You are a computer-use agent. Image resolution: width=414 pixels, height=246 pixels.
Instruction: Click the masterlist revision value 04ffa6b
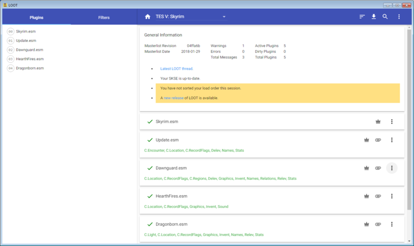pos(193,46)
